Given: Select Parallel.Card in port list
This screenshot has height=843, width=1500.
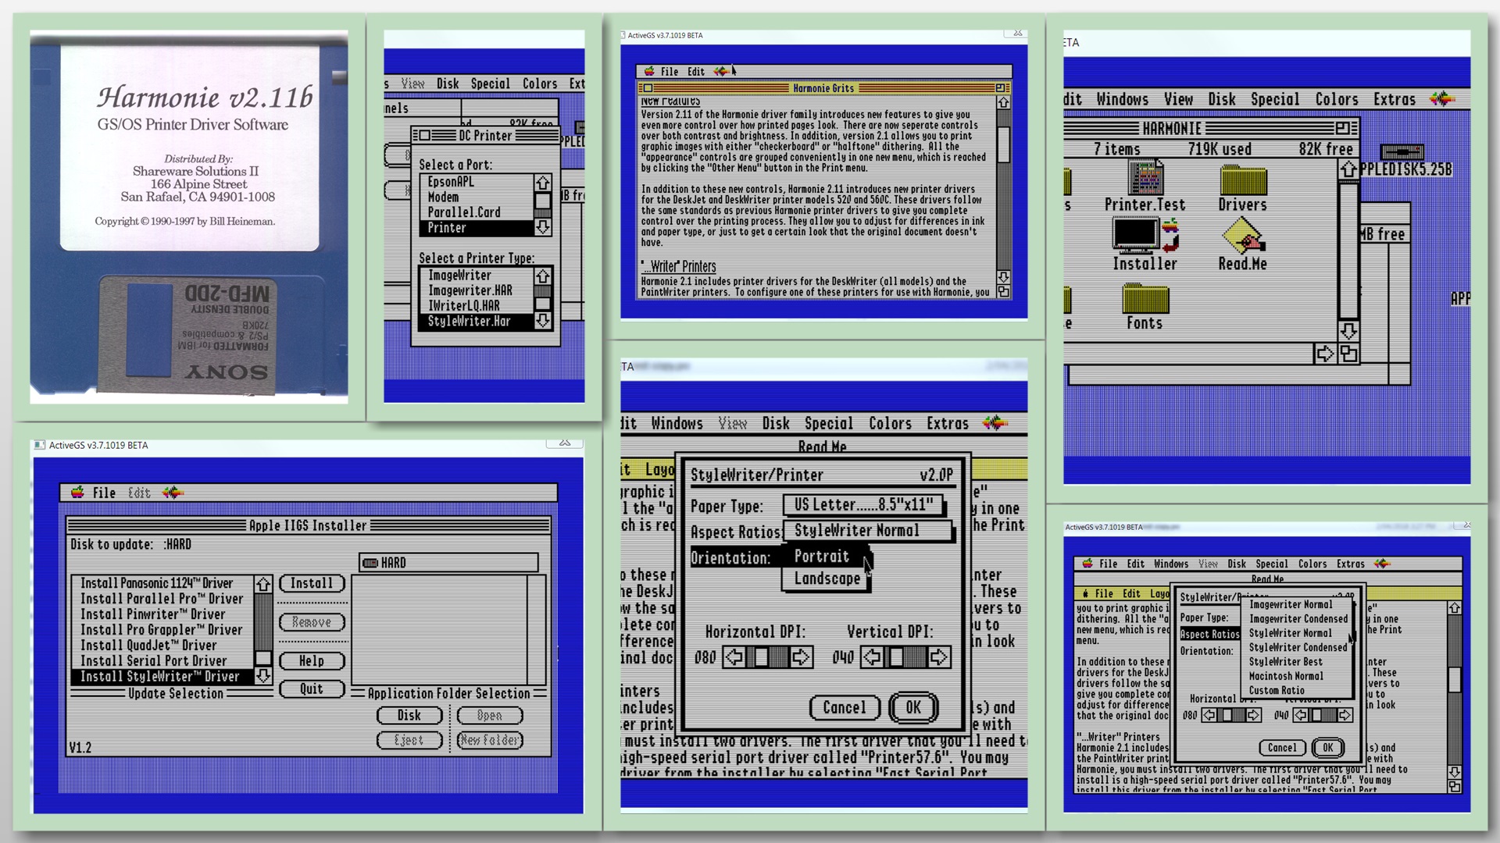Looking at the screenshot, I should 477,212.
